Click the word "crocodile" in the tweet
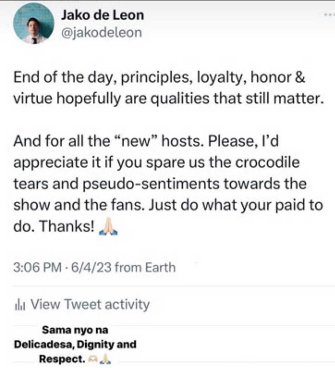Viewport: 335px width, 368px height. (x=267, y=162)
